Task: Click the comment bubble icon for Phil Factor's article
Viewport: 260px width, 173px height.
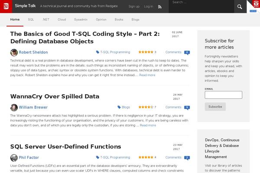Action: click(x=187, y=158)
